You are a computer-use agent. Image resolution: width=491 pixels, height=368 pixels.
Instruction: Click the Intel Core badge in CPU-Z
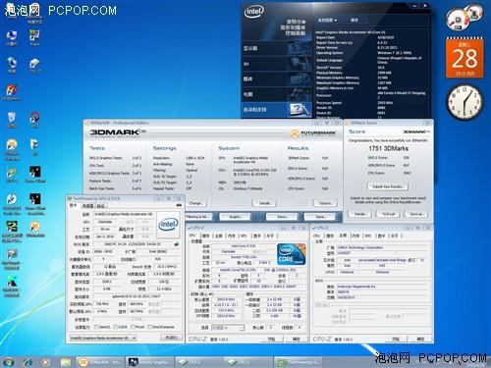[291, 253]
